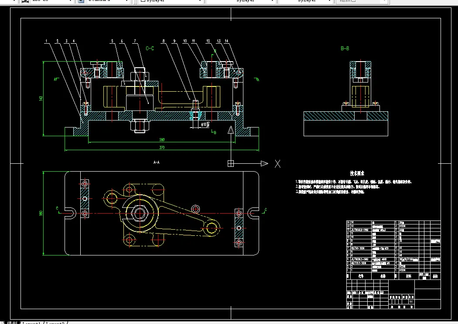Select the 180 plan view height dimension
This screenshot has width=458, height=324.
tap(41, 213)
